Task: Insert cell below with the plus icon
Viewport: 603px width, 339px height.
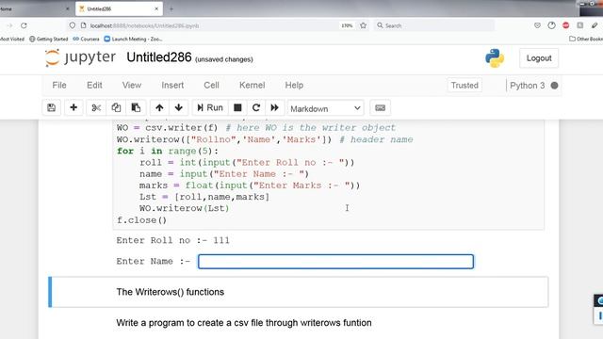Action: tap(73, 108)
